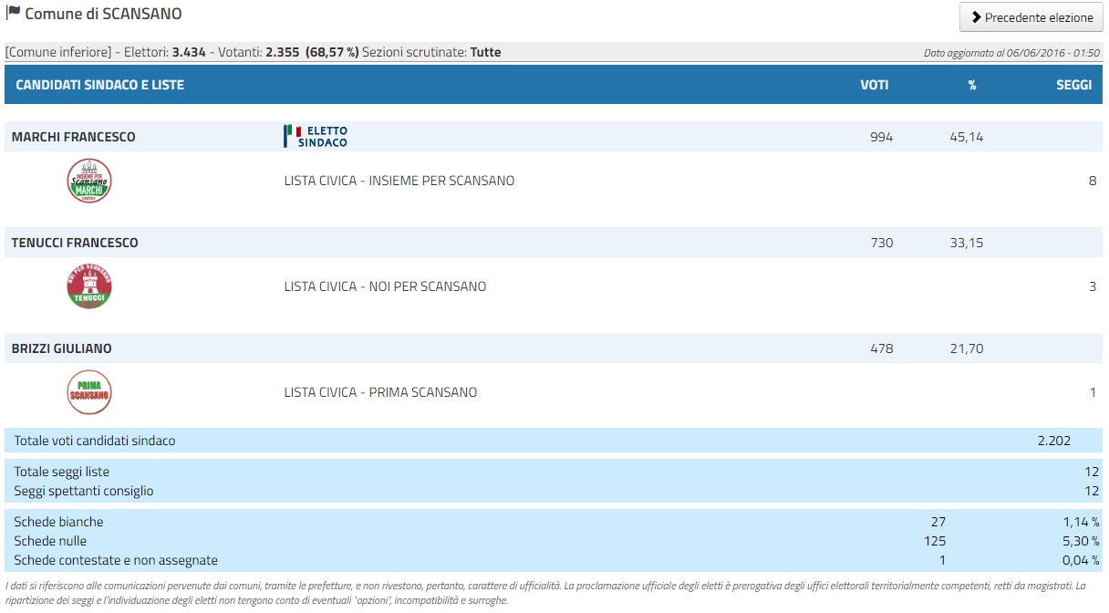Click the flag icon beside Comune di SCANSANO

(13, 14)
